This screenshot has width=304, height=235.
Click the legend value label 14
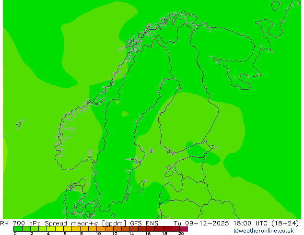[131, 234]
